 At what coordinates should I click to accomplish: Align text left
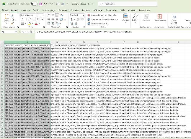click(x=49, y=19)
